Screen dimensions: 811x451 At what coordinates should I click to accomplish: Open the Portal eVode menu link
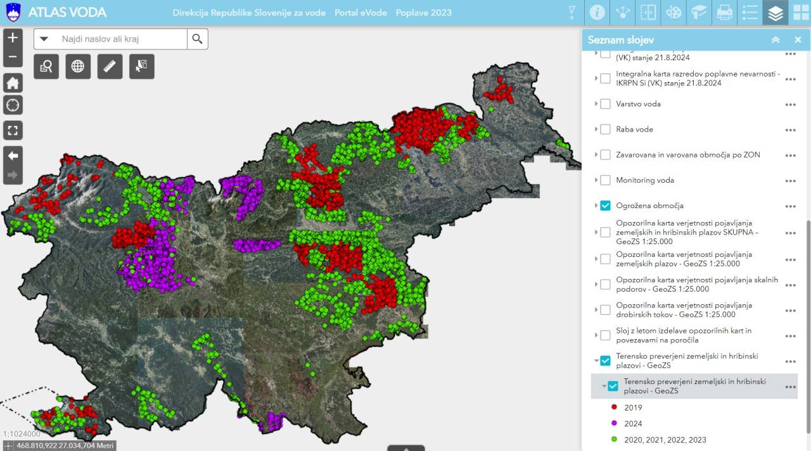[x=361, y=13]
